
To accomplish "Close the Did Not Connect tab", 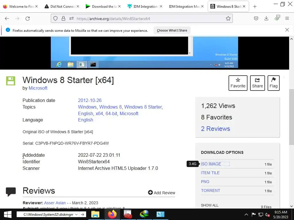I will (78, 7).
